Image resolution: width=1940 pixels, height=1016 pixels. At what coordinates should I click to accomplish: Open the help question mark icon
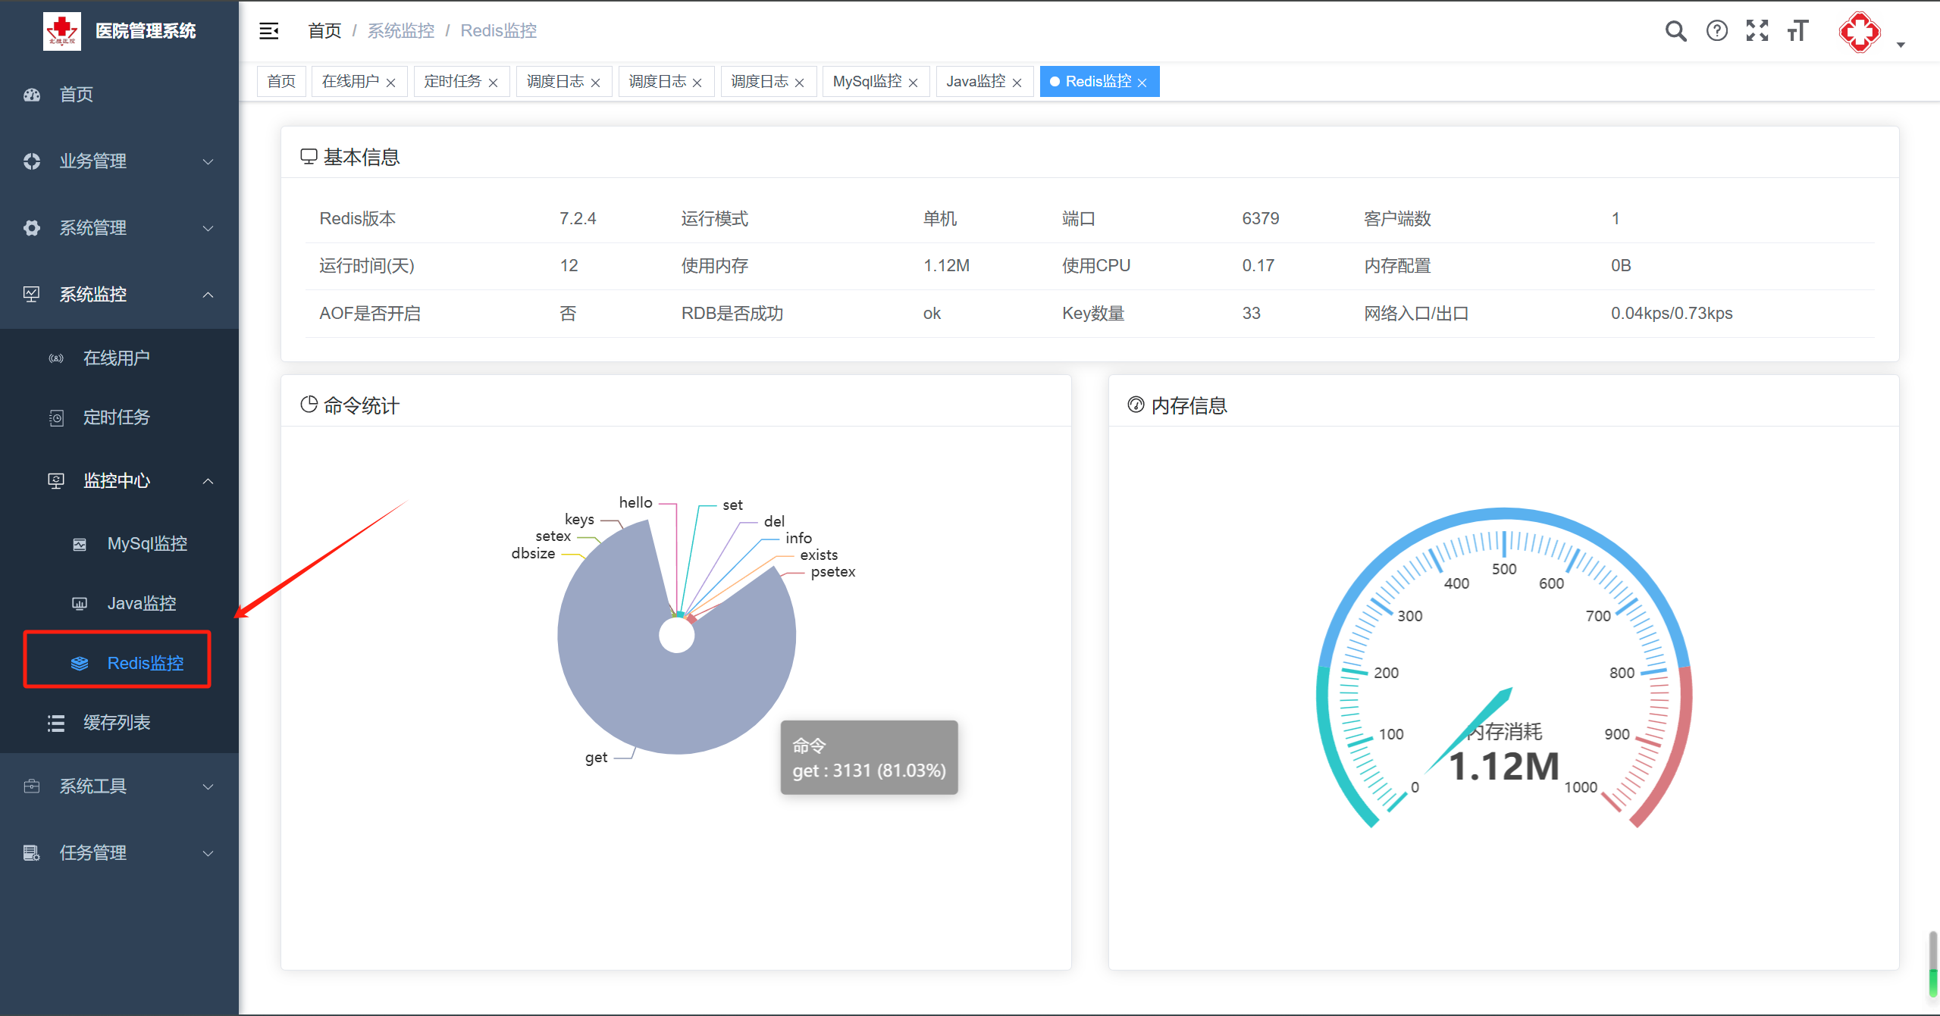pyautogui.click(x=1716, y=31)
